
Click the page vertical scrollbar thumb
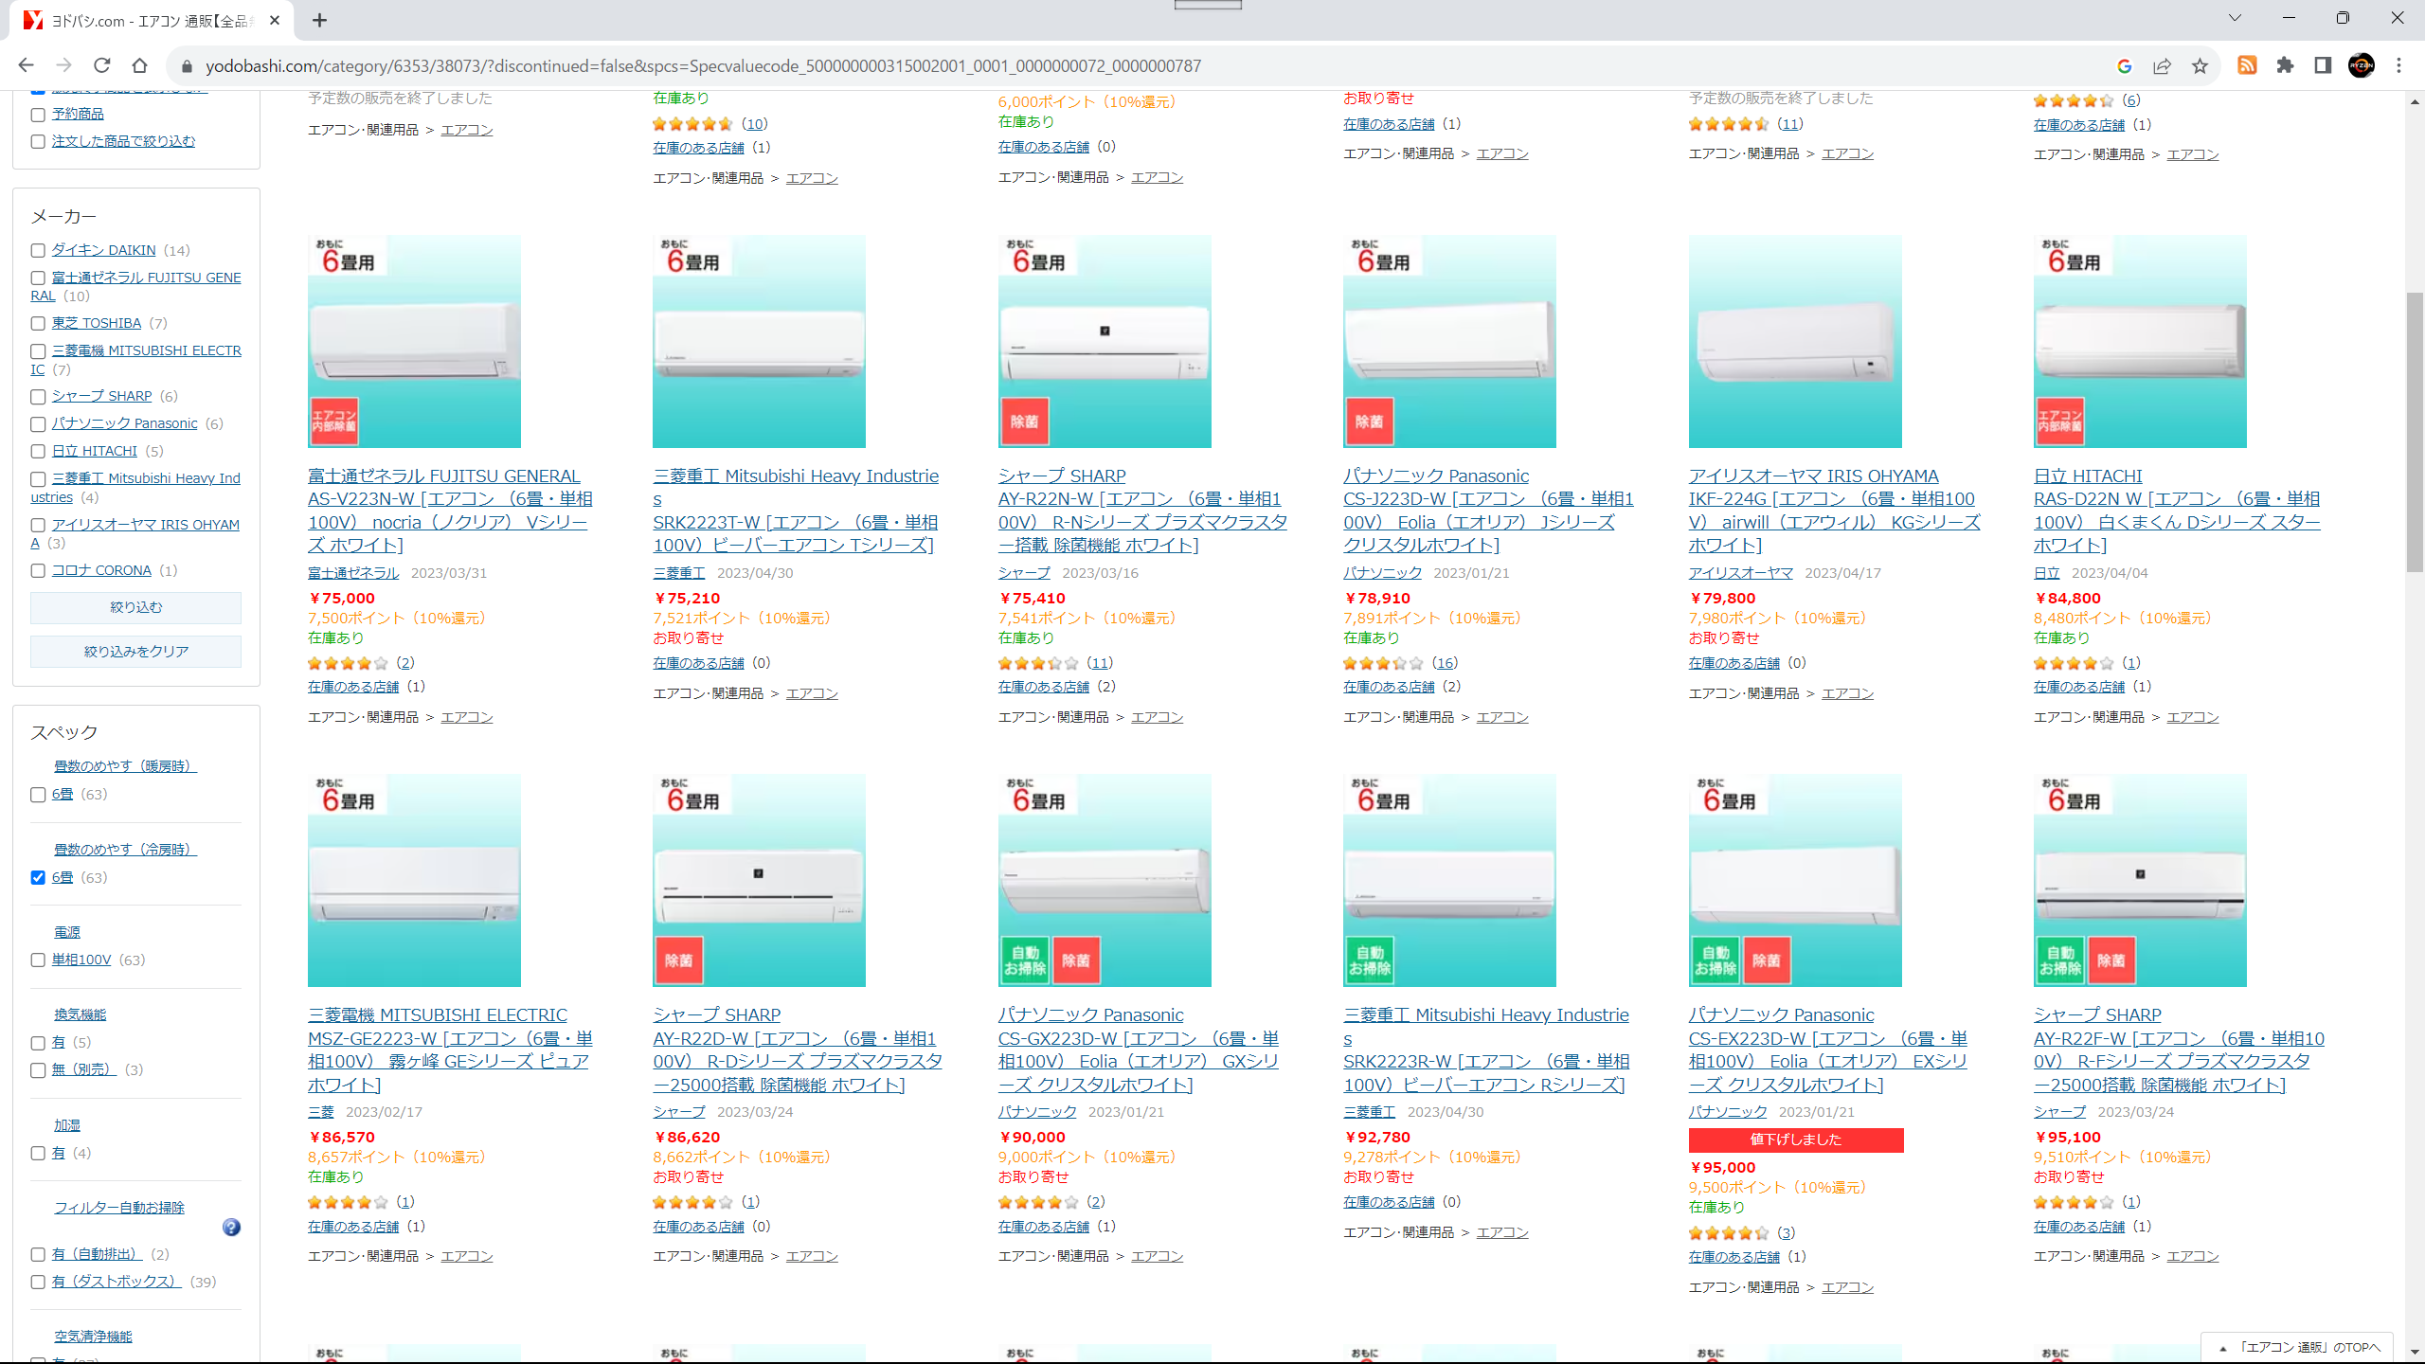pyautogui.click(x=2415, y=432)
